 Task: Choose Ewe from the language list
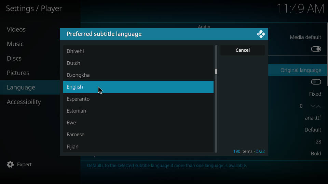138,123
